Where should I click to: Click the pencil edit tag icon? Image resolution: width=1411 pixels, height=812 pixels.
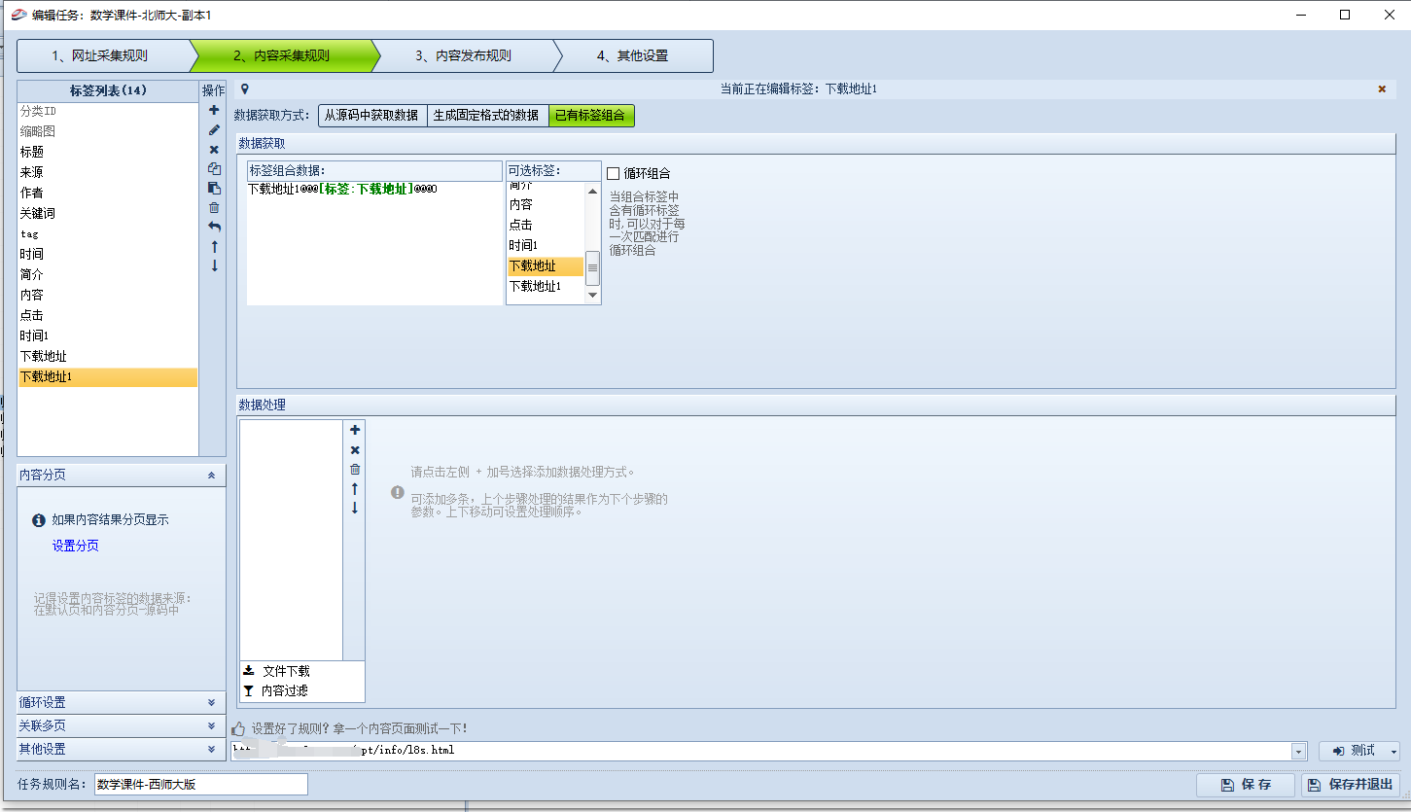tap(214, 129)
